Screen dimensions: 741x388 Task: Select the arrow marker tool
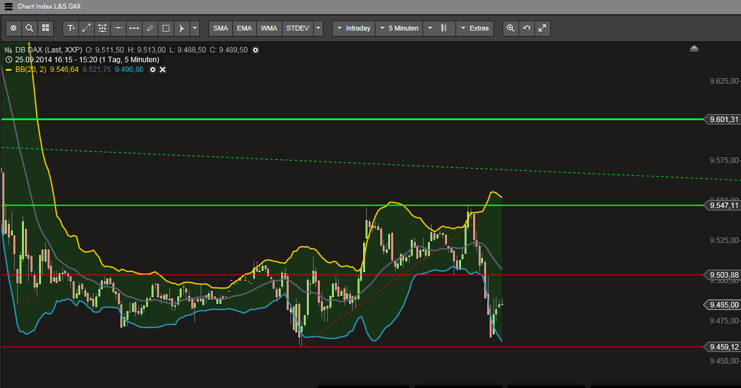[x=182, y=28]
